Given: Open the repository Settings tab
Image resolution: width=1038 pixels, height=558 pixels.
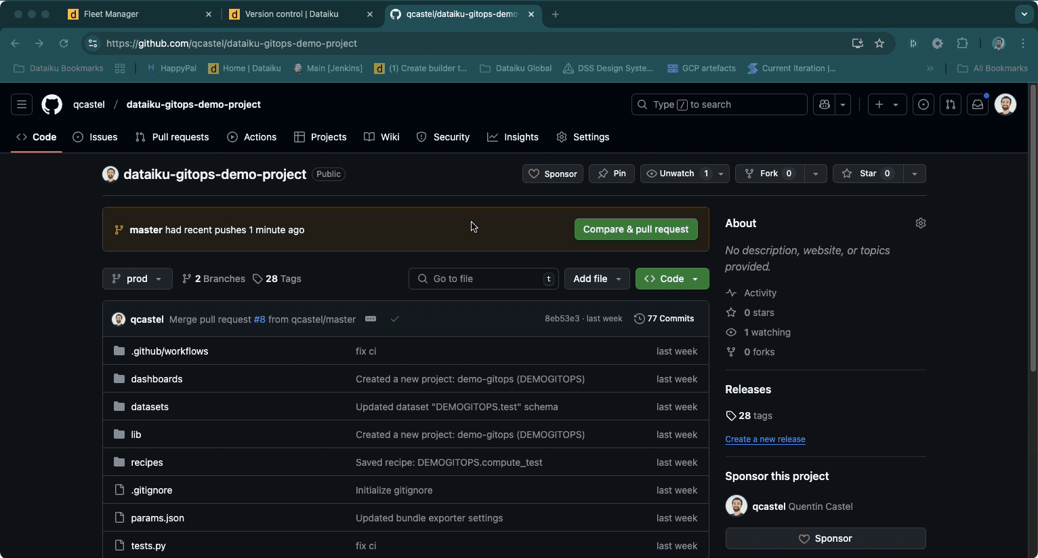Looking at the screenshot, I should pyautogui.click(x=583, y=137).
